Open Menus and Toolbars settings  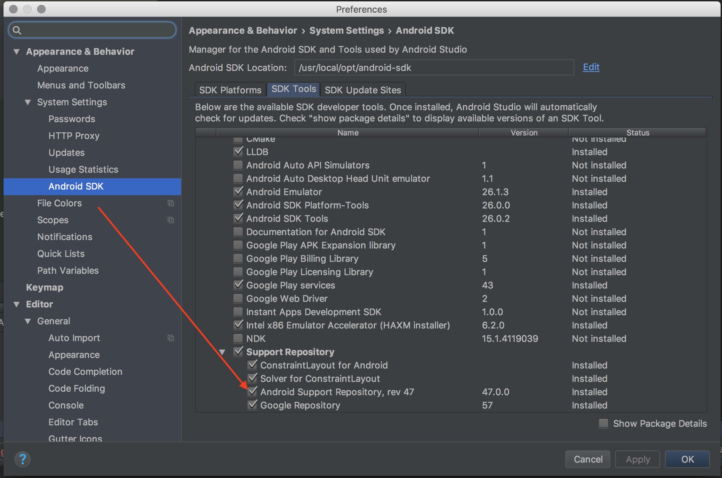click(x=81, y=85)
